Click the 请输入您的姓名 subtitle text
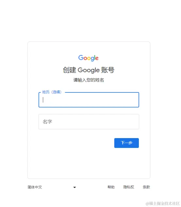 click(89, 80)
